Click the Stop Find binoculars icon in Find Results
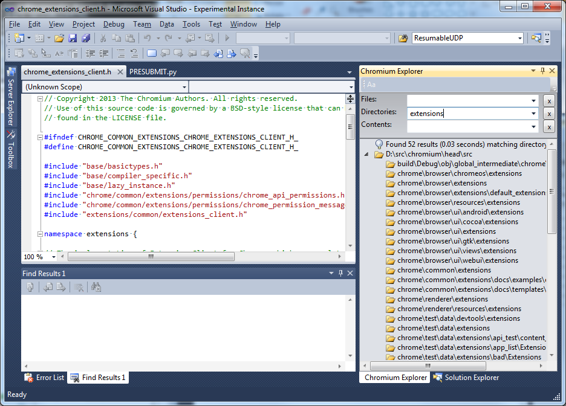566x406 pixels. 96,288
